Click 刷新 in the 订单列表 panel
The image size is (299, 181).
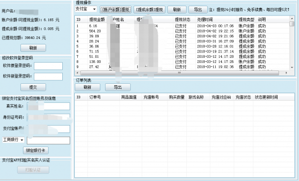pyautogui.click(x=87, y=87)
